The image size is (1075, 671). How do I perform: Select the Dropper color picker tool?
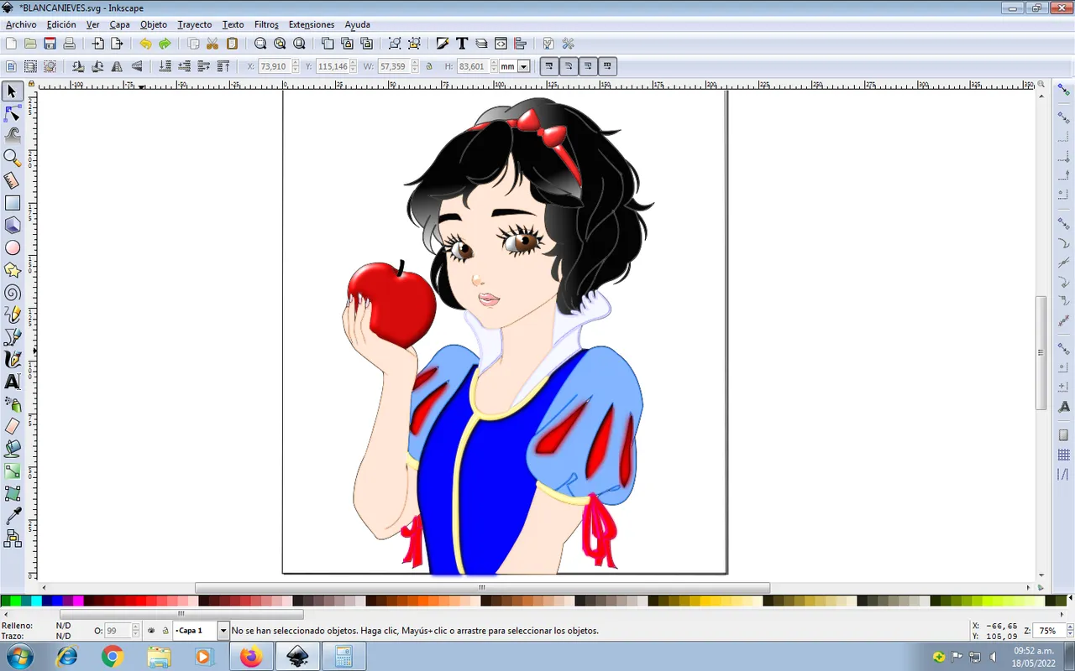13,517
